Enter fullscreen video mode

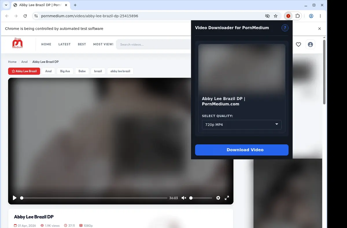pyautogui.click(x=227, y=198)
